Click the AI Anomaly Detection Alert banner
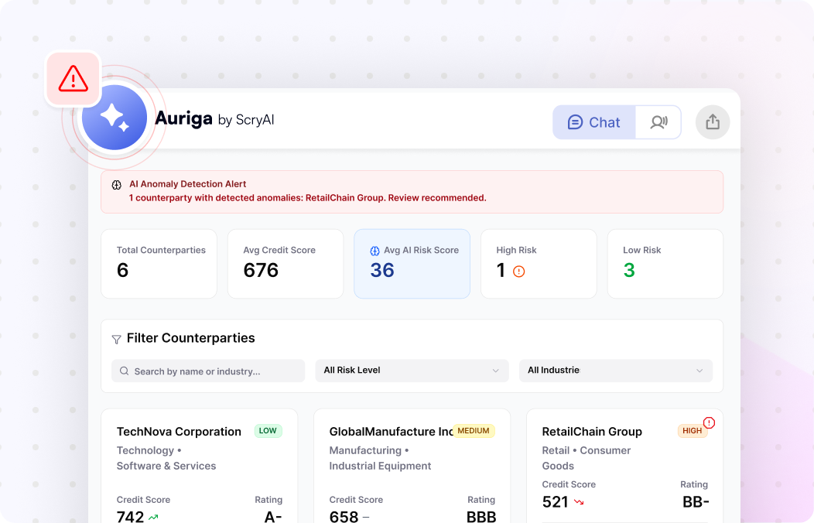This screenshot has width=814, height=523. tap(412, 191)
